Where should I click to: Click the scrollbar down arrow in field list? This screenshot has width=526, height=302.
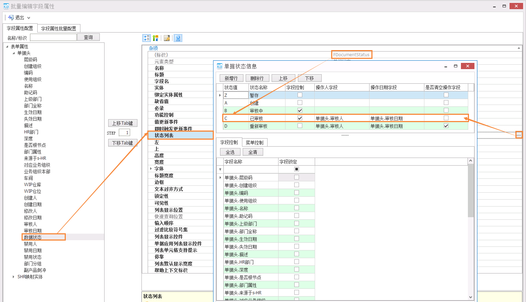point(471,297)
